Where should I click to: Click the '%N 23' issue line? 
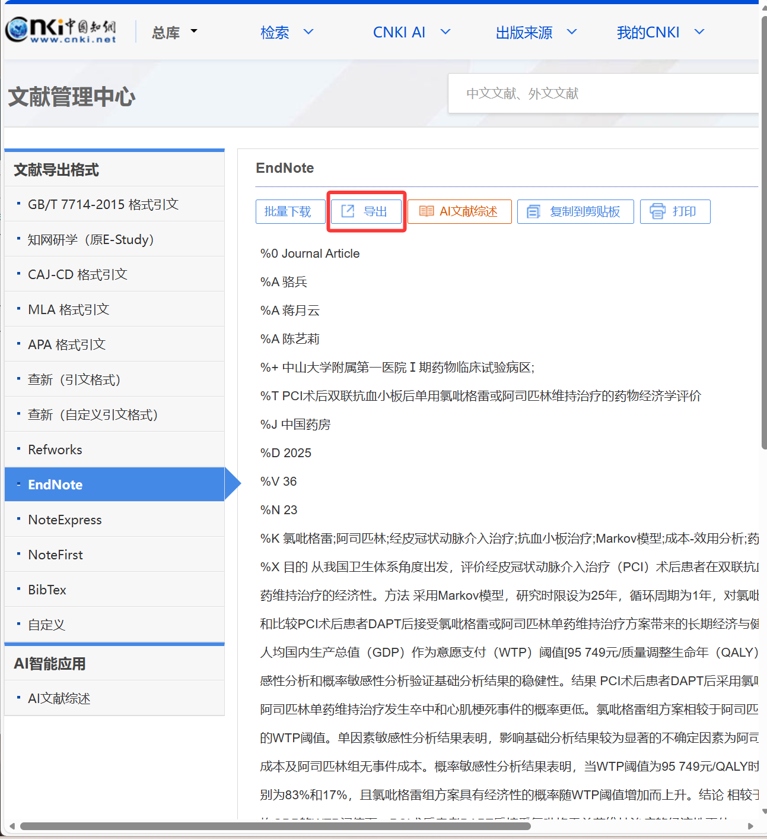279,510
